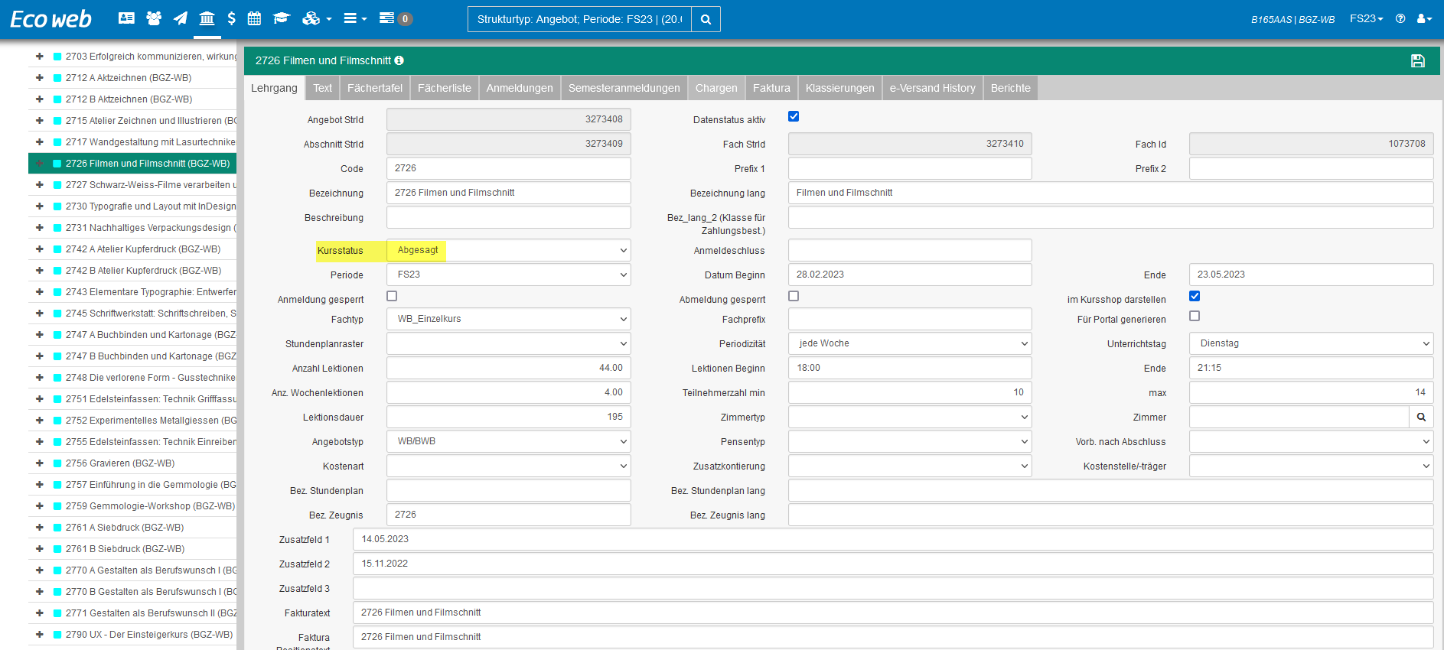The height and width of the screenshot is (650, 1444).
Task: Click the Bezeichnung field 2726 Filmen und Filmschnitt
Action: pyautogui.click(x=509, y=193)
